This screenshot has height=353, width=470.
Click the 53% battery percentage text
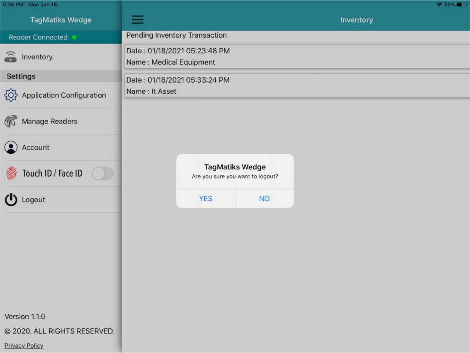click(x=449, y=5)
